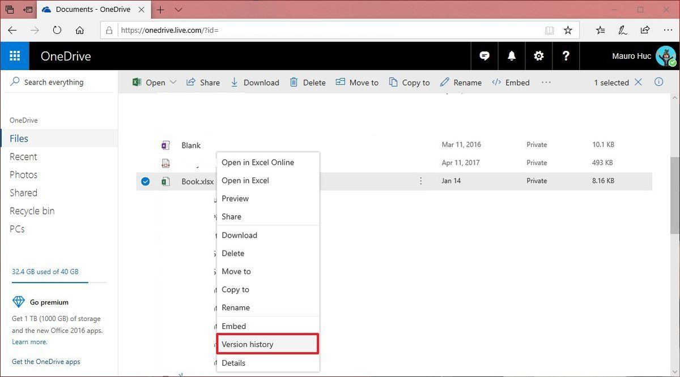Show details with the information icon
Viewport: 680px width, 377px height.
pyautogui.click(x=658, y=82)
